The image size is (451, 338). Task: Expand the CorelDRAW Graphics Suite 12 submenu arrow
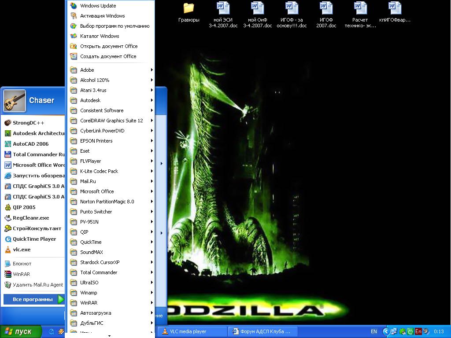pyautogui.click(x=152, y=121)
